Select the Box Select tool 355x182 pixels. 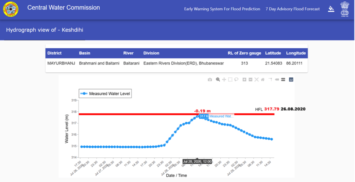click(x=230, y=79)
